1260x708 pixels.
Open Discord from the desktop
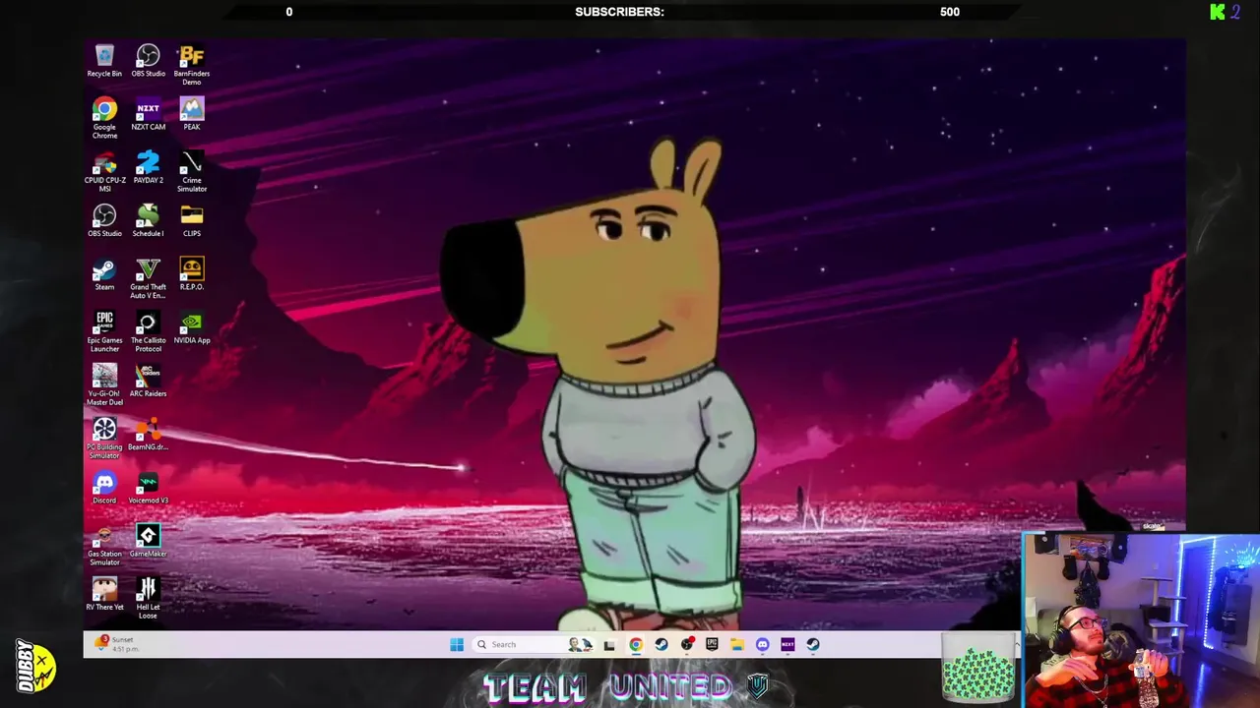(x=104, y=488)
